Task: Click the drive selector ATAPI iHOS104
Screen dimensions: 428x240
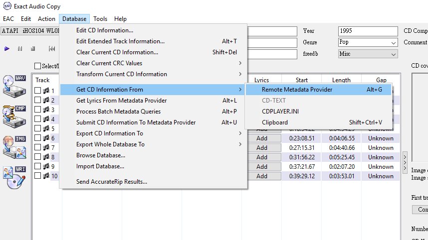Action: (x=30, y=31)
